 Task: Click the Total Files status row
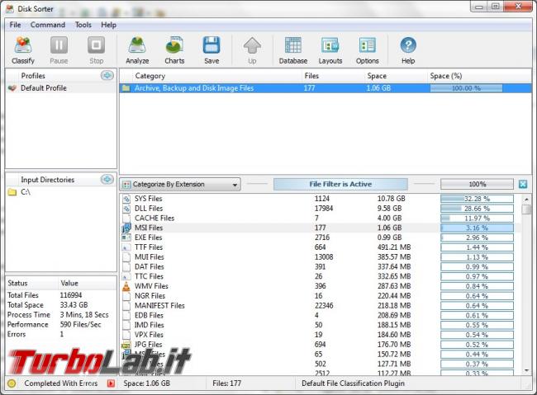tap(61, 295)
